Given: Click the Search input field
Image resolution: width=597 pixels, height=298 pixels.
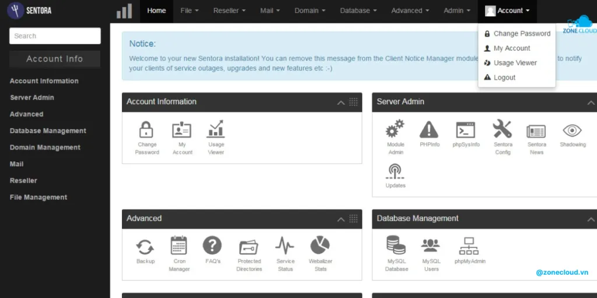Looking at the screenshot, I should (55, 36).
